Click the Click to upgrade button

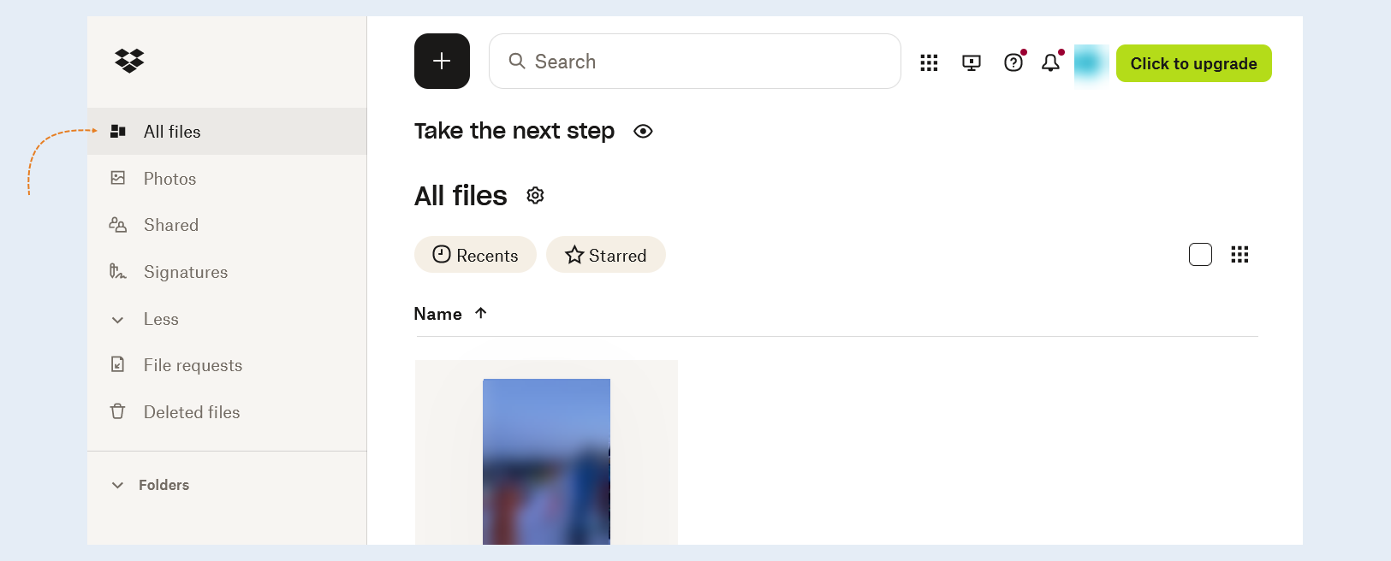coord(1193,63)
